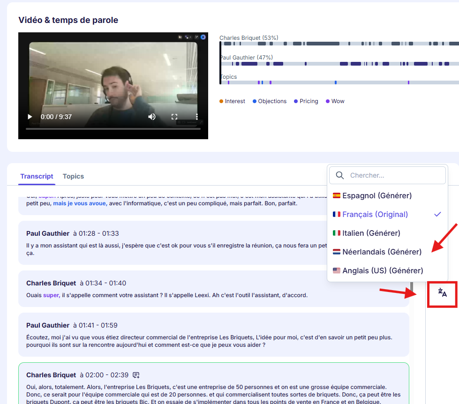Click the video progress bar

coord(113,129)
